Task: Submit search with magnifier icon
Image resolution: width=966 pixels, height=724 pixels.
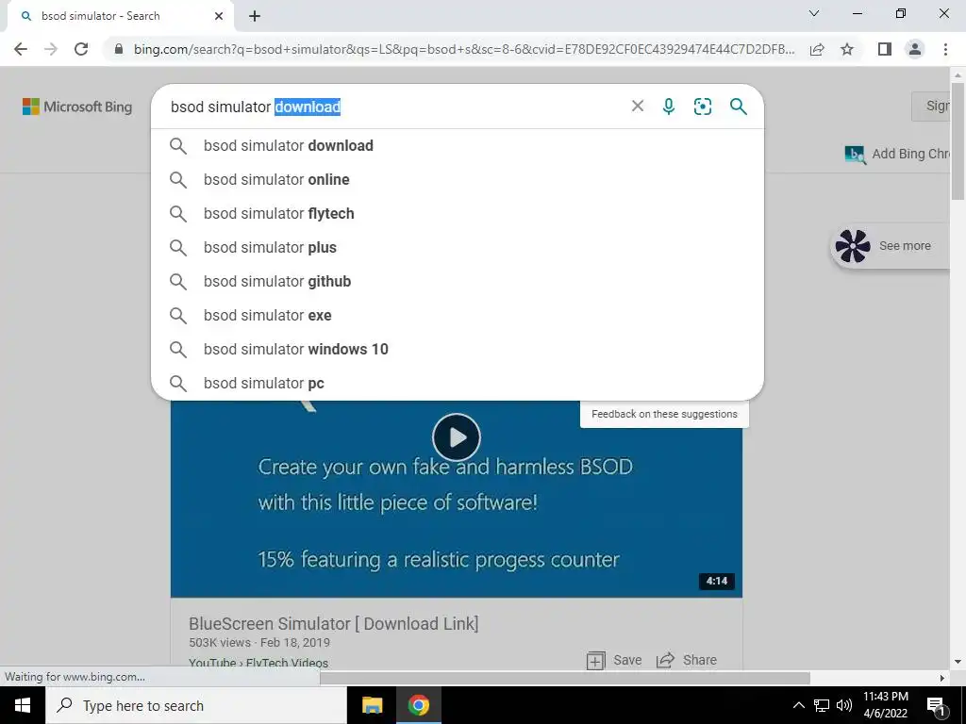Action: tap(738, 106)
